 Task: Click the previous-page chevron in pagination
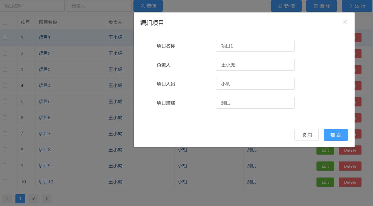7,198
